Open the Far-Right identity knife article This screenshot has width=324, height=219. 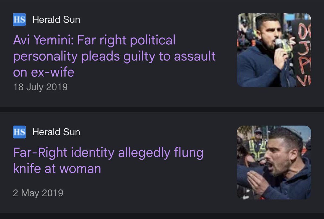tap(108, 161)
